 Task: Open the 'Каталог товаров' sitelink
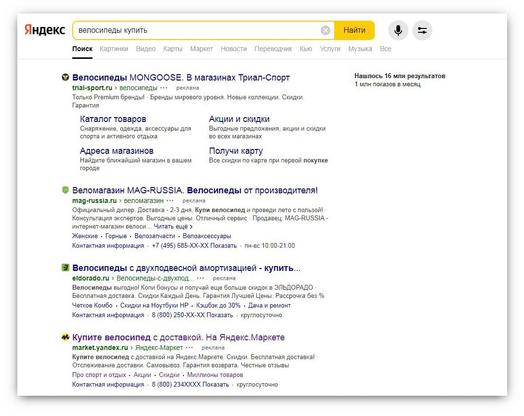tap(113, 119)
